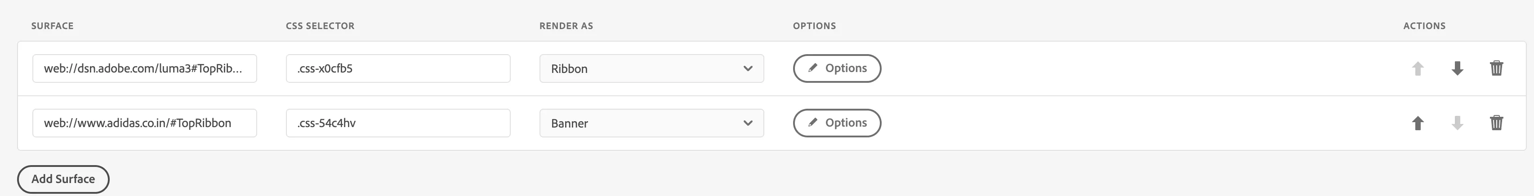Move the luma3 surface row down
The image size is (1534, 196).
click(1457, 68)
